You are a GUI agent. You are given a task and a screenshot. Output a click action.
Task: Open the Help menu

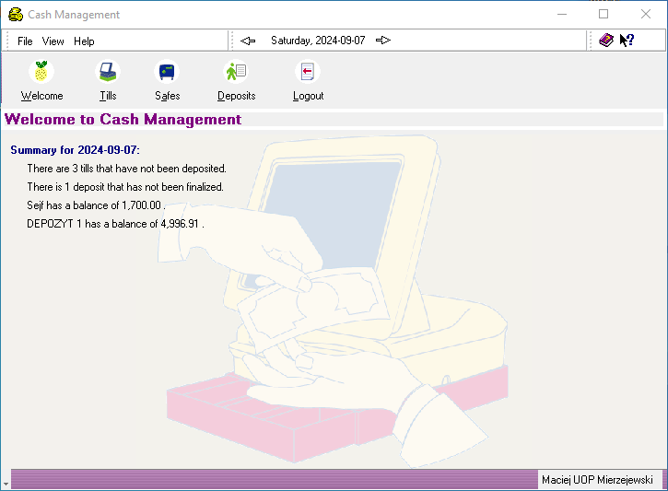click(x=84, y=41)
